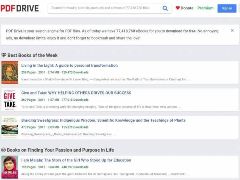The image size is (240, 180).
Task: Click the smiley icon beside Passion heading
Action: (3, 150)
